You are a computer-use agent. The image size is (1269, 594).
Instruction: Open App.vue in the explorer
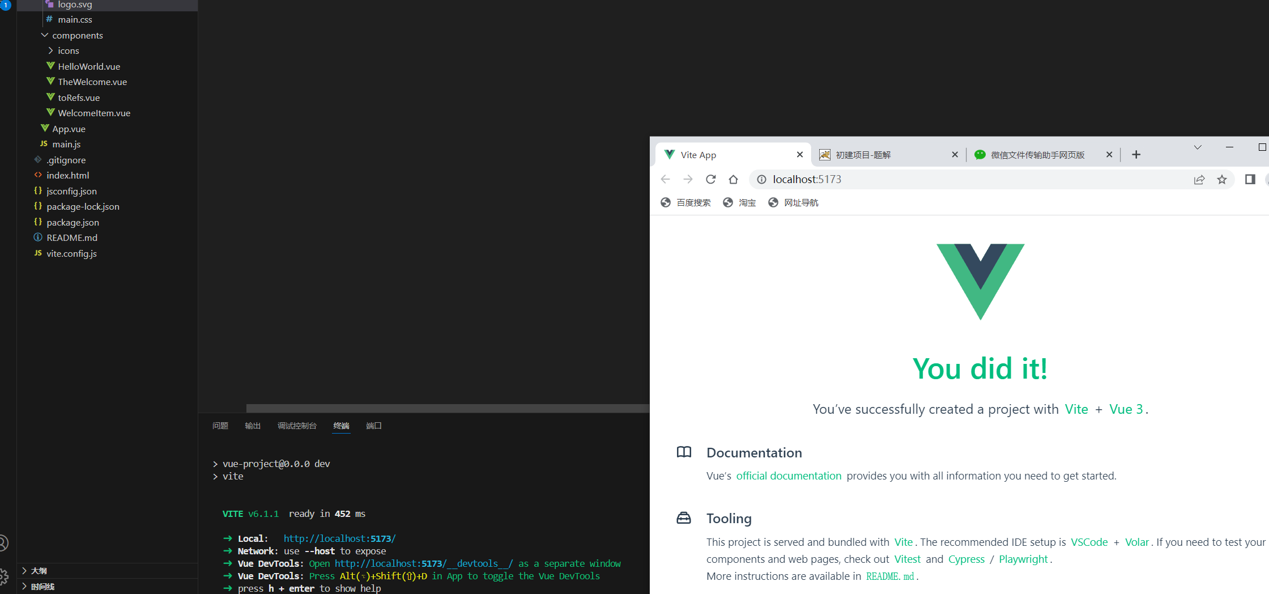[108, 129]
